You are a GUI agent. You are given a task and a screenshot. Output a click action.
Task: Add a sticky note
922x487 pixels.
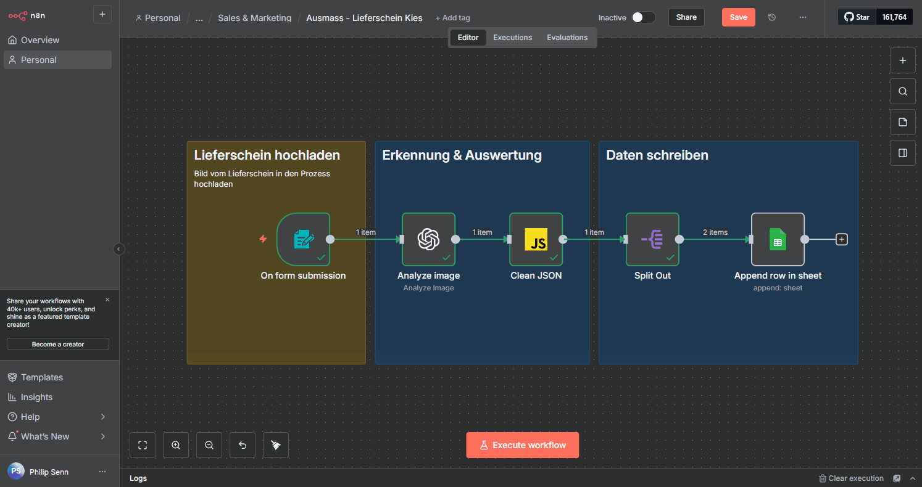(x=902, y=122)
